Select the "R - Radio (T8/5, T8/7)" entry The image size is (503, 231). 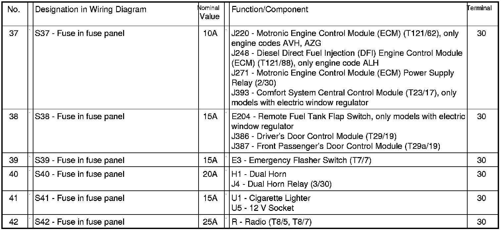[x=271, y=222]
